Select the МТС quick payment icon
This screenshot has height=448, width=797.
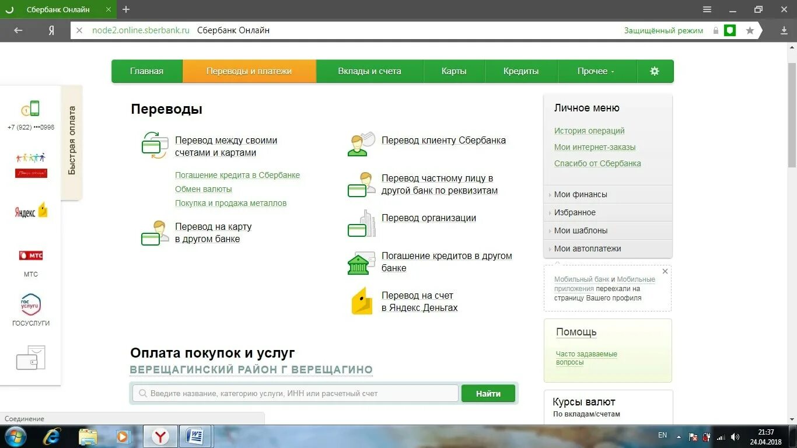click(31, 256)
